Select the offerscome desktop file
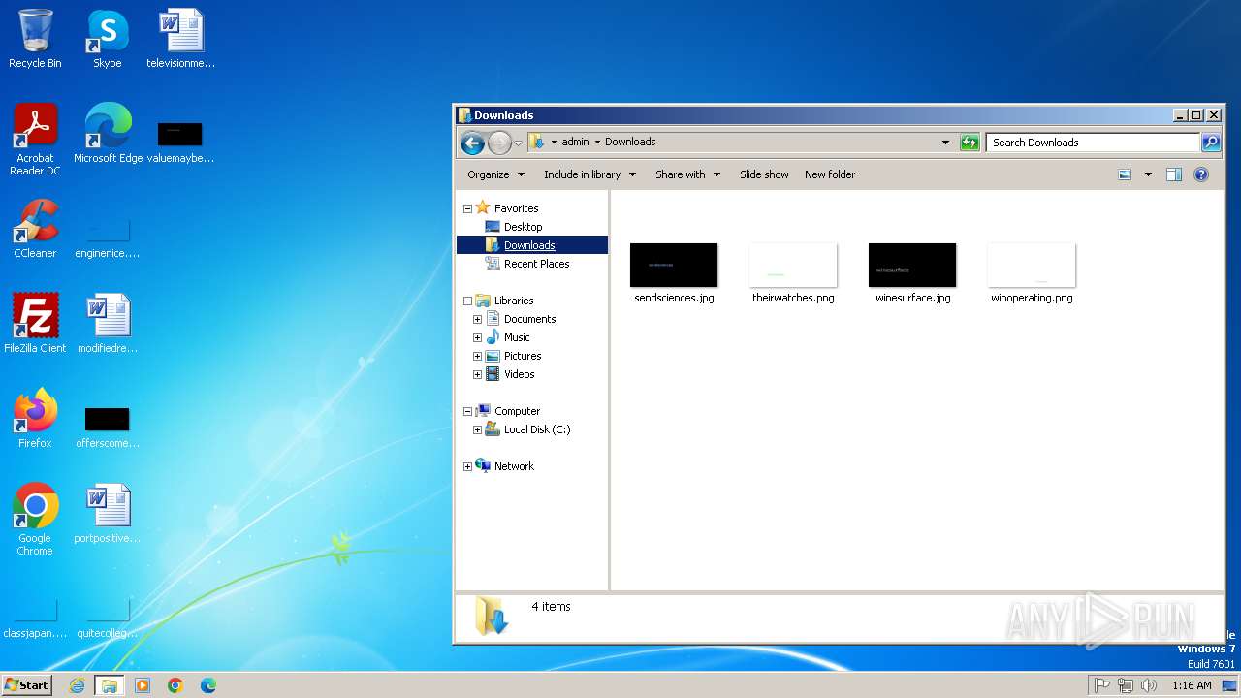This screenshot has width=1241, height=698. pyautogui.click(x=108, y=427)
